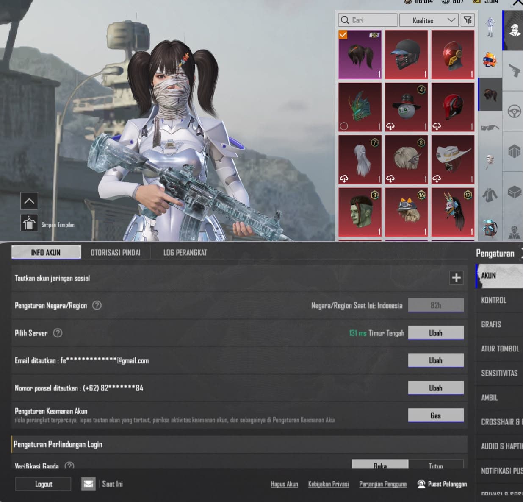Switch Verifikasi Ganda to Buka
523x502 pixels.
click(380, 465)
